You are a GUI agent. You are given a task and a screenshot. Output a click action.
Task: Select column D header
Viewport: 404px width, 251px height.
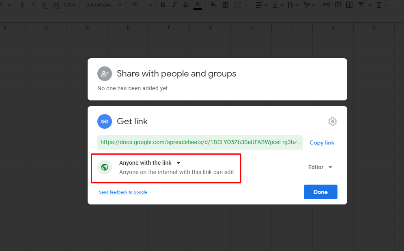click(x=87, y=27)
